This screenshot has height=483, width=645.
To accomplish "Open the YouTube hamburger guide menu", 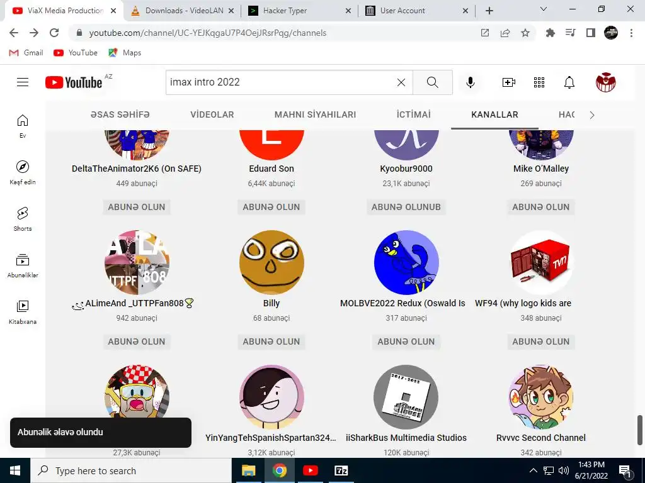I will pyautogui.click(x=23, y=82).
